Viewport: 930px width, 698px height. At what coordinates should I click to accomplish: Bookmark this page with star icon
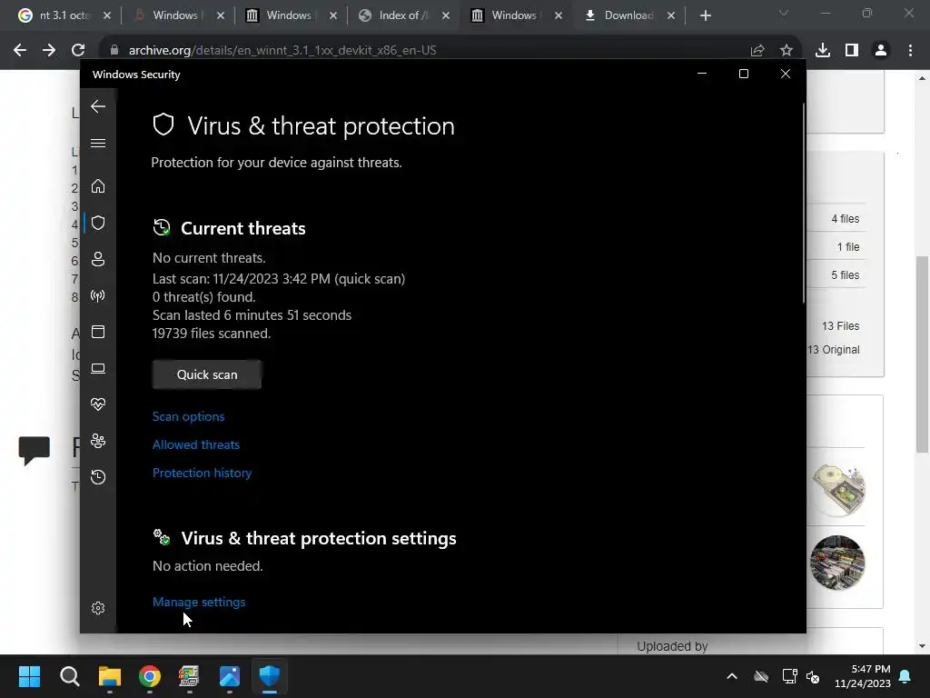tap(786, 51)
